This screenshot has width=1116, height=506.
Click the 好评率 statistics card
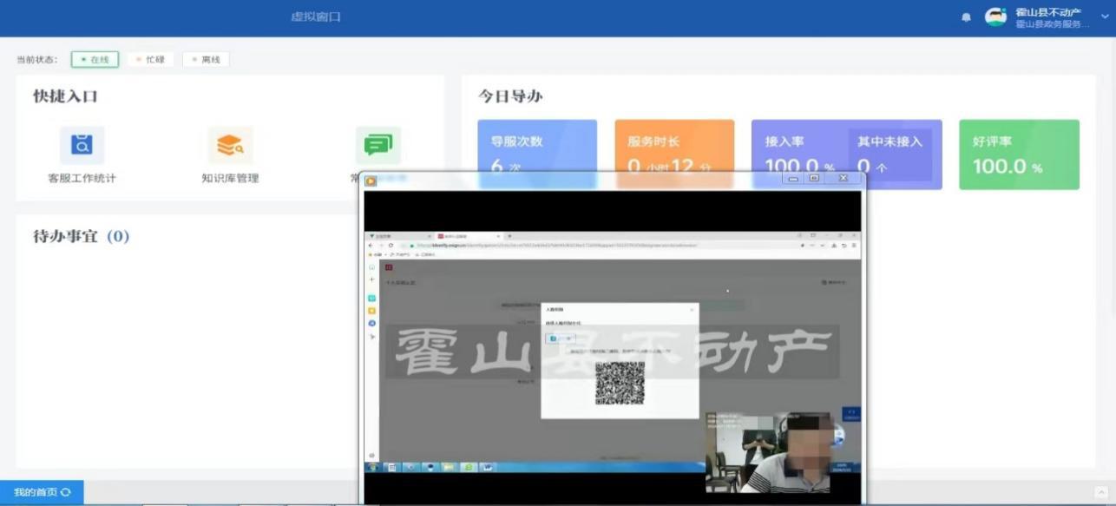(1019, 154)
